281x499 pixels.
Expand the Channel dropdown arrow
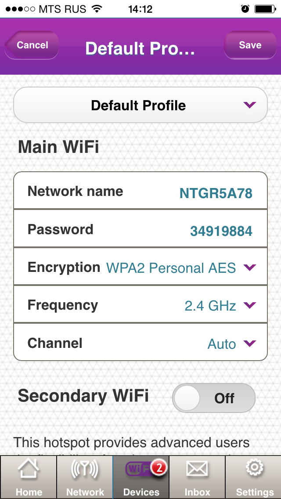click(x=249, y=343)
